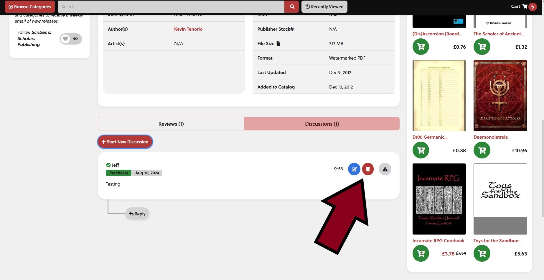544x280 pixels.
Task: Click Start New Discussion button
Action: coord(125,142)
